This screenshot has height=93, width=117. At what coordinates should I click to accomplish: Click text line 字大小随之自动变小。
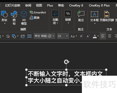coord(55,81)
